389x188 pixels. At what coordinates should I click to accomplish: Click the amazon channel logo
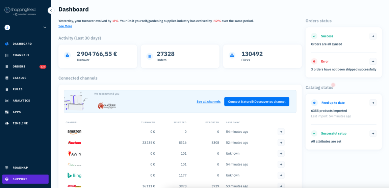point(74,132)
